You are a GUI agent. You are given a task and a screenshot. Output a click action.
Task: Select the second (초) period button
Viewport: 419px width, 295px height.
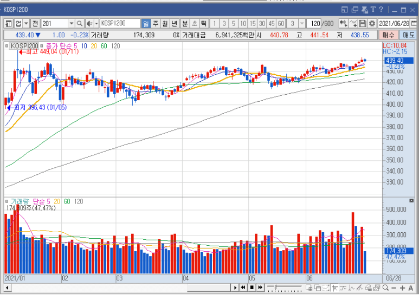(195, 24)
